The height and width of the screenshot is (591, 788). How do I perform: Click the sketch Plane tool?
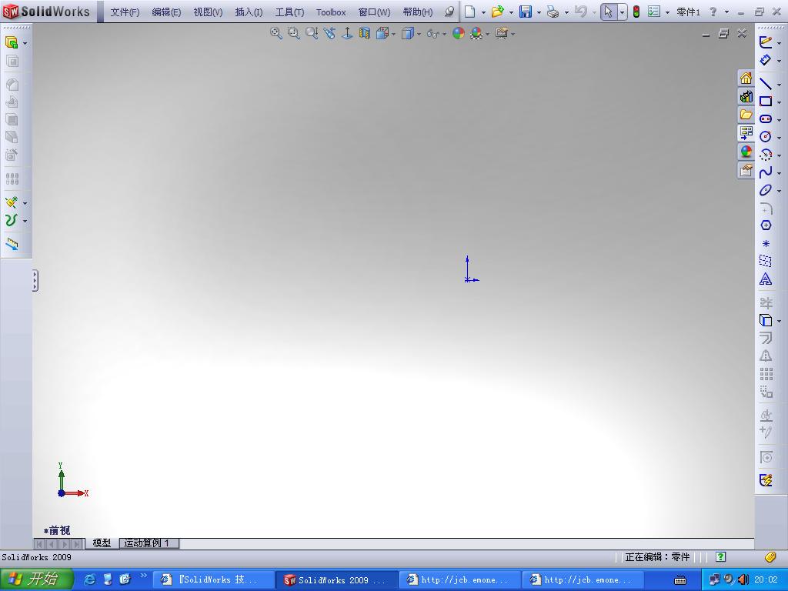pyautogui.click(x=766, y=261)
